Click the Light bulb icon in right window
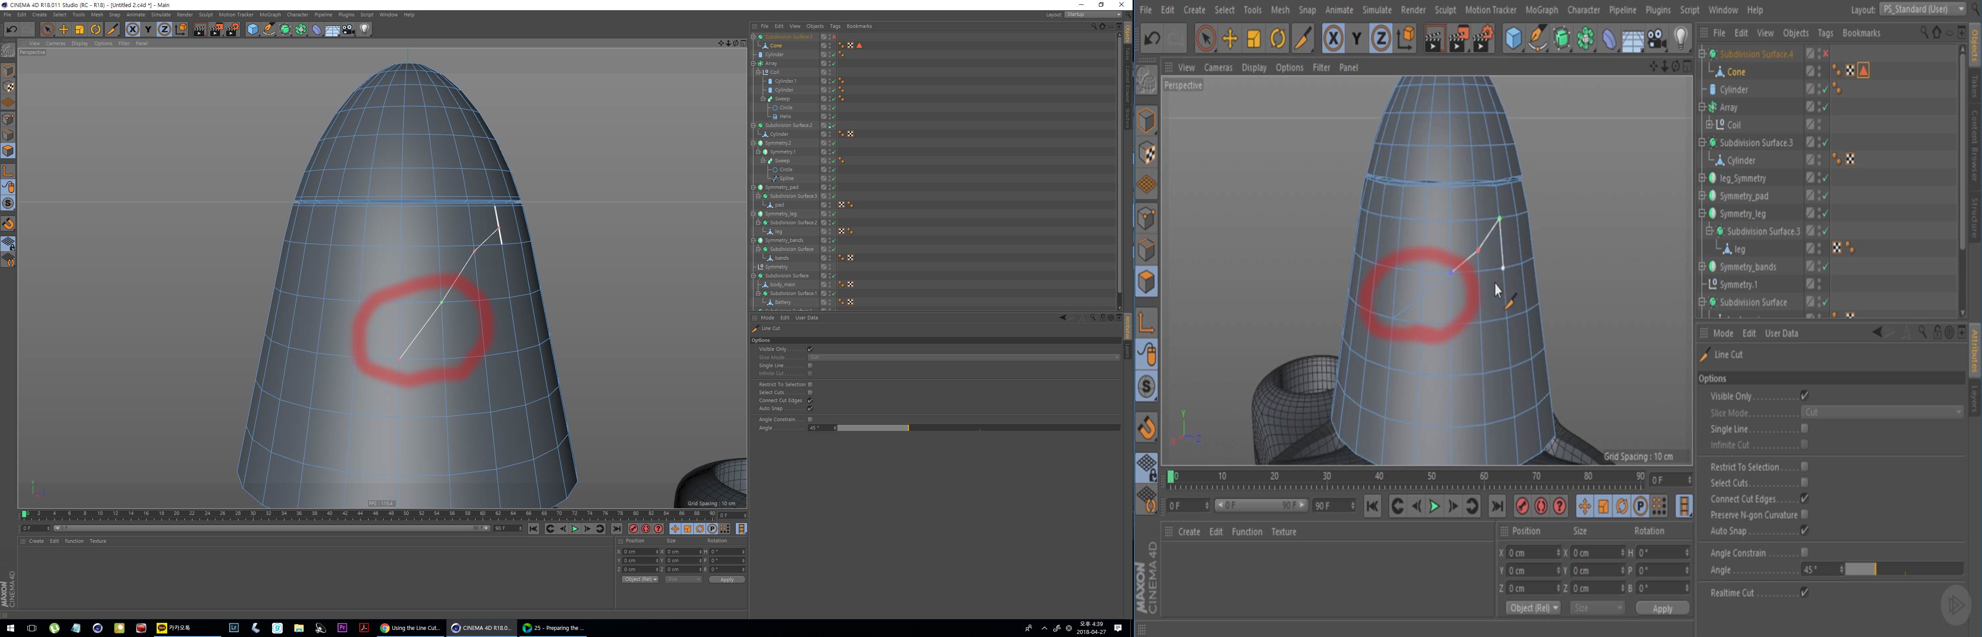The height and width of the screenshot is (637, 1982). [1681, 38]
